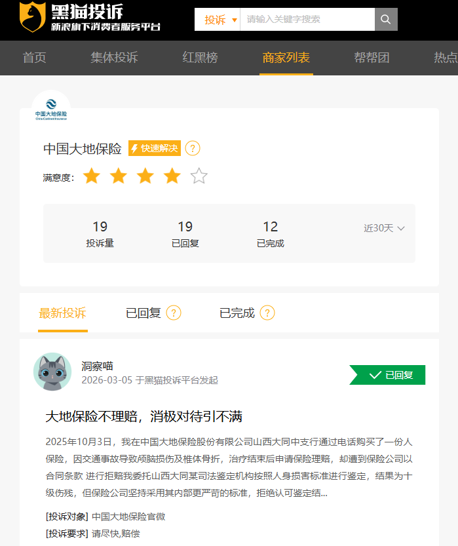Click the magnifier search icon
This screenshot has height=546, width=458.
click(x=386, y=20)
